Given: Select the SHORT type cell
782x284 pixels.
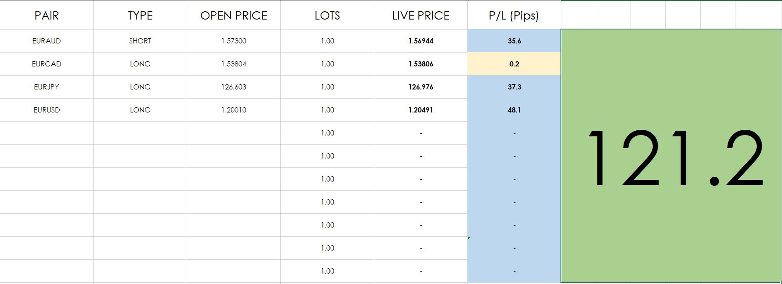Looking at the screenshot, I should 140,41.
